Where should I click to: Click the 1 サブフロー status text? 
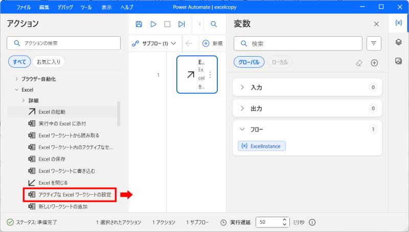(x=197, y=222)
